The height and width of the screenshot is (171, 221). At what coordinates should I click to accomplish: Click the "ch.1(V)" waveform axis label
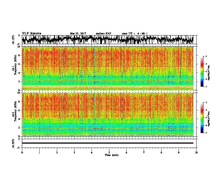(13, 40)
